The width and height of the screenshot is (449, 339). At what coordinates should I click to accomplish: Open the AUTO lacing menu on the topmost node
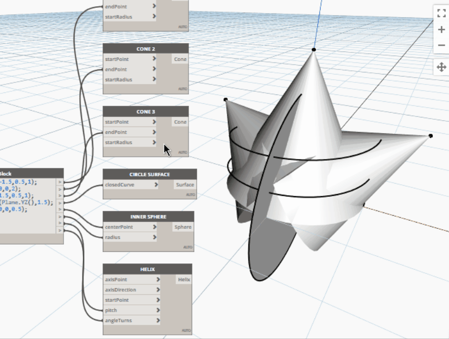[x=183, y=27]
